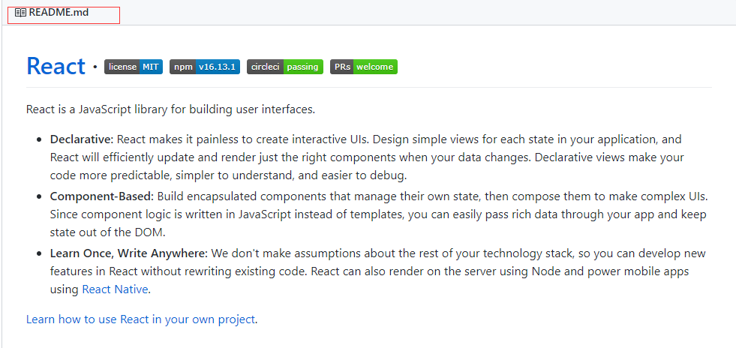Click the bold Learn Once, Write Anywhere text
The image size is (736, 348).
128,253
